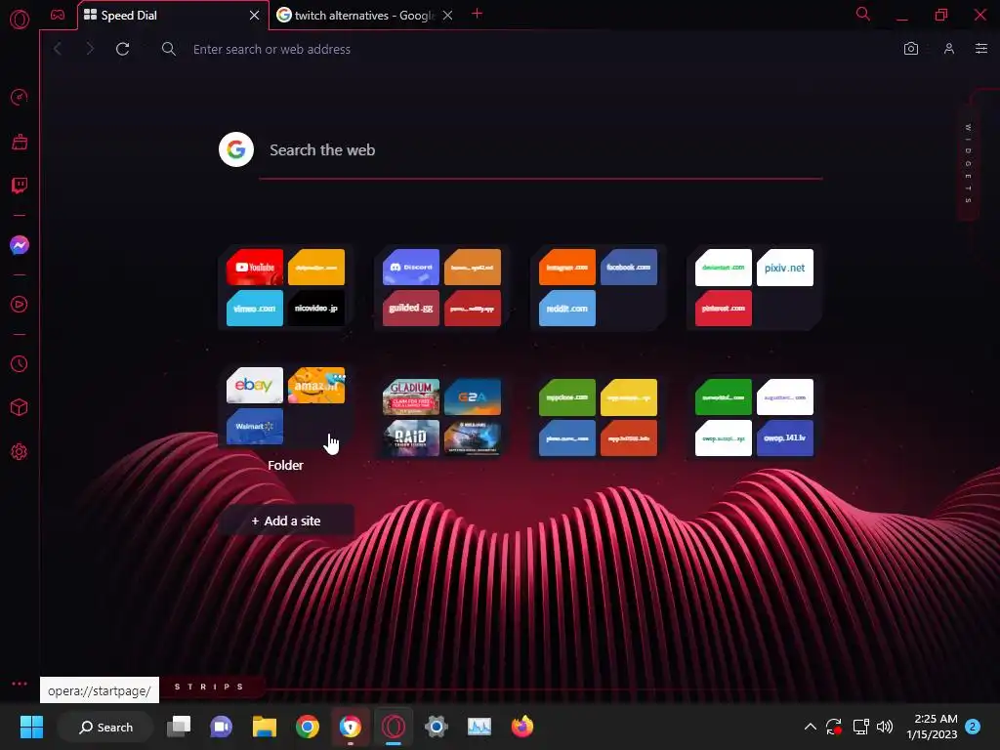Open a new tab with plus button

477,14
